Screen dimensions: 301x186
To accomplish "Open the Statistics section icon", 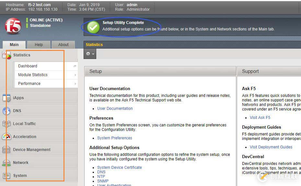I will (x=6, y=55).
